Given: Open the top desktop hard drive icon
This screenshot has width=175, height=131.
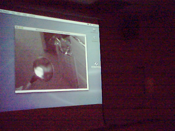Looking at the screenshot, I should pos(94,30).
